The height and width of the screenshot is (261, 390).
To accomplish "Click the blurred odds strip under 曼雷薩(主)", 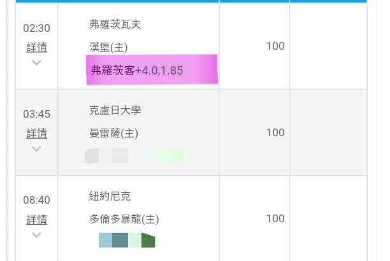I will (x=134, y=155).
